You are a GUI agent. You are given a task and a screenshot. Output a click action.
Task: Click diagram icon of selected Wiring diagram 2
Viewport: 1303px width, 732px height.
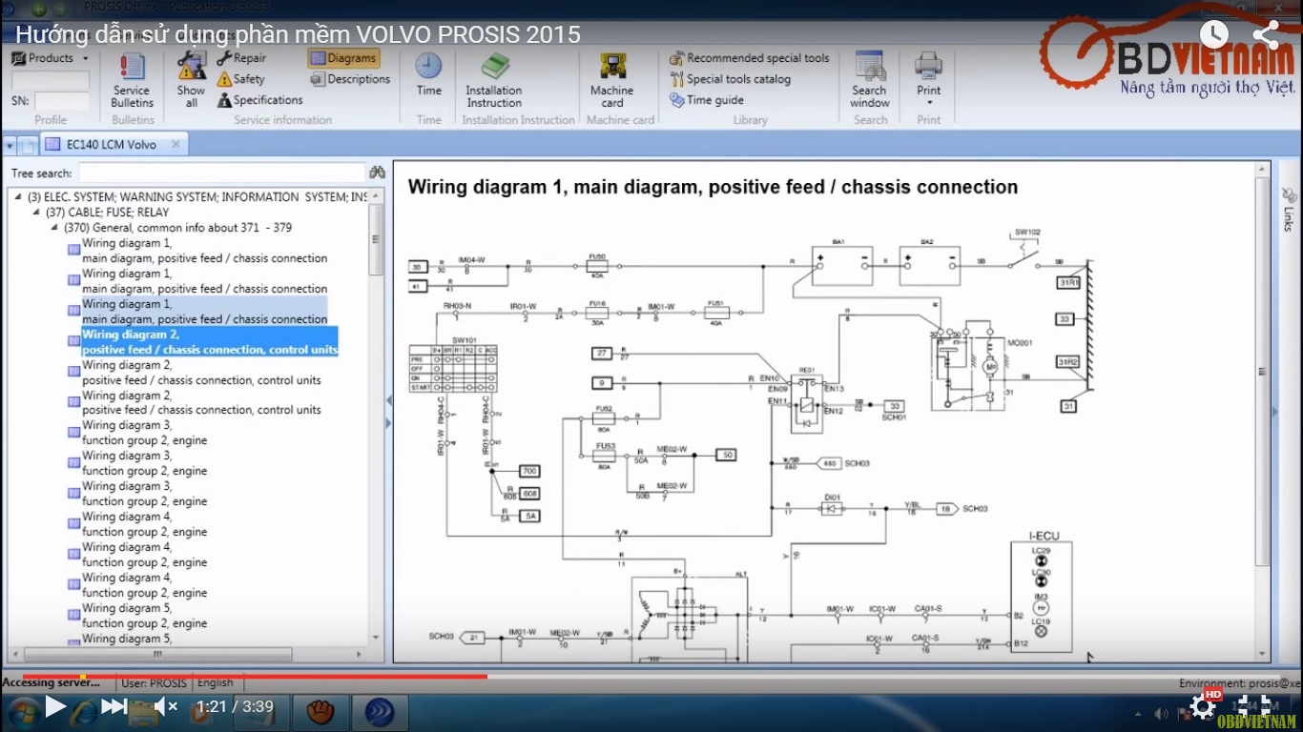[73, 341]
